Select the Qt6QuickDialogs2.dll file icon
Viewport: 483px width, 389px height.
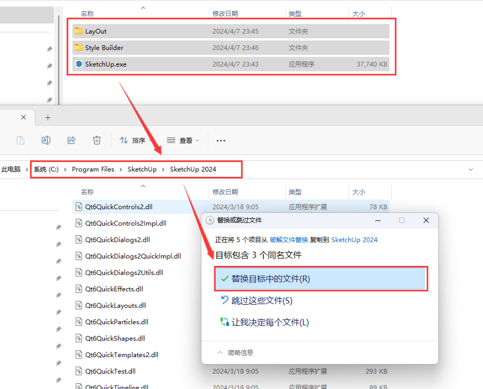pyautogui.click(x=79, y=239)
